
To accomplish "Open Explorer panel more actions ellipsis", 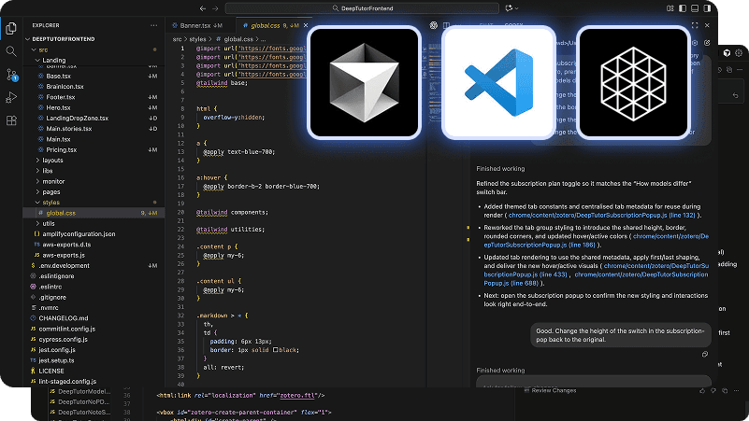I will pos(153,25).
